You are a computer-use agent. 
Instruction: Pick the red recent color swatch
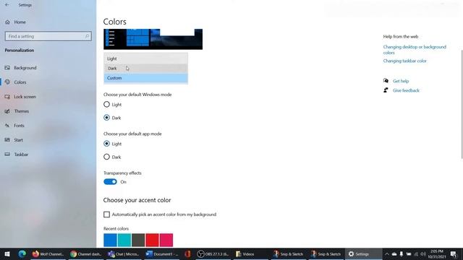click(x=153, y=240)
